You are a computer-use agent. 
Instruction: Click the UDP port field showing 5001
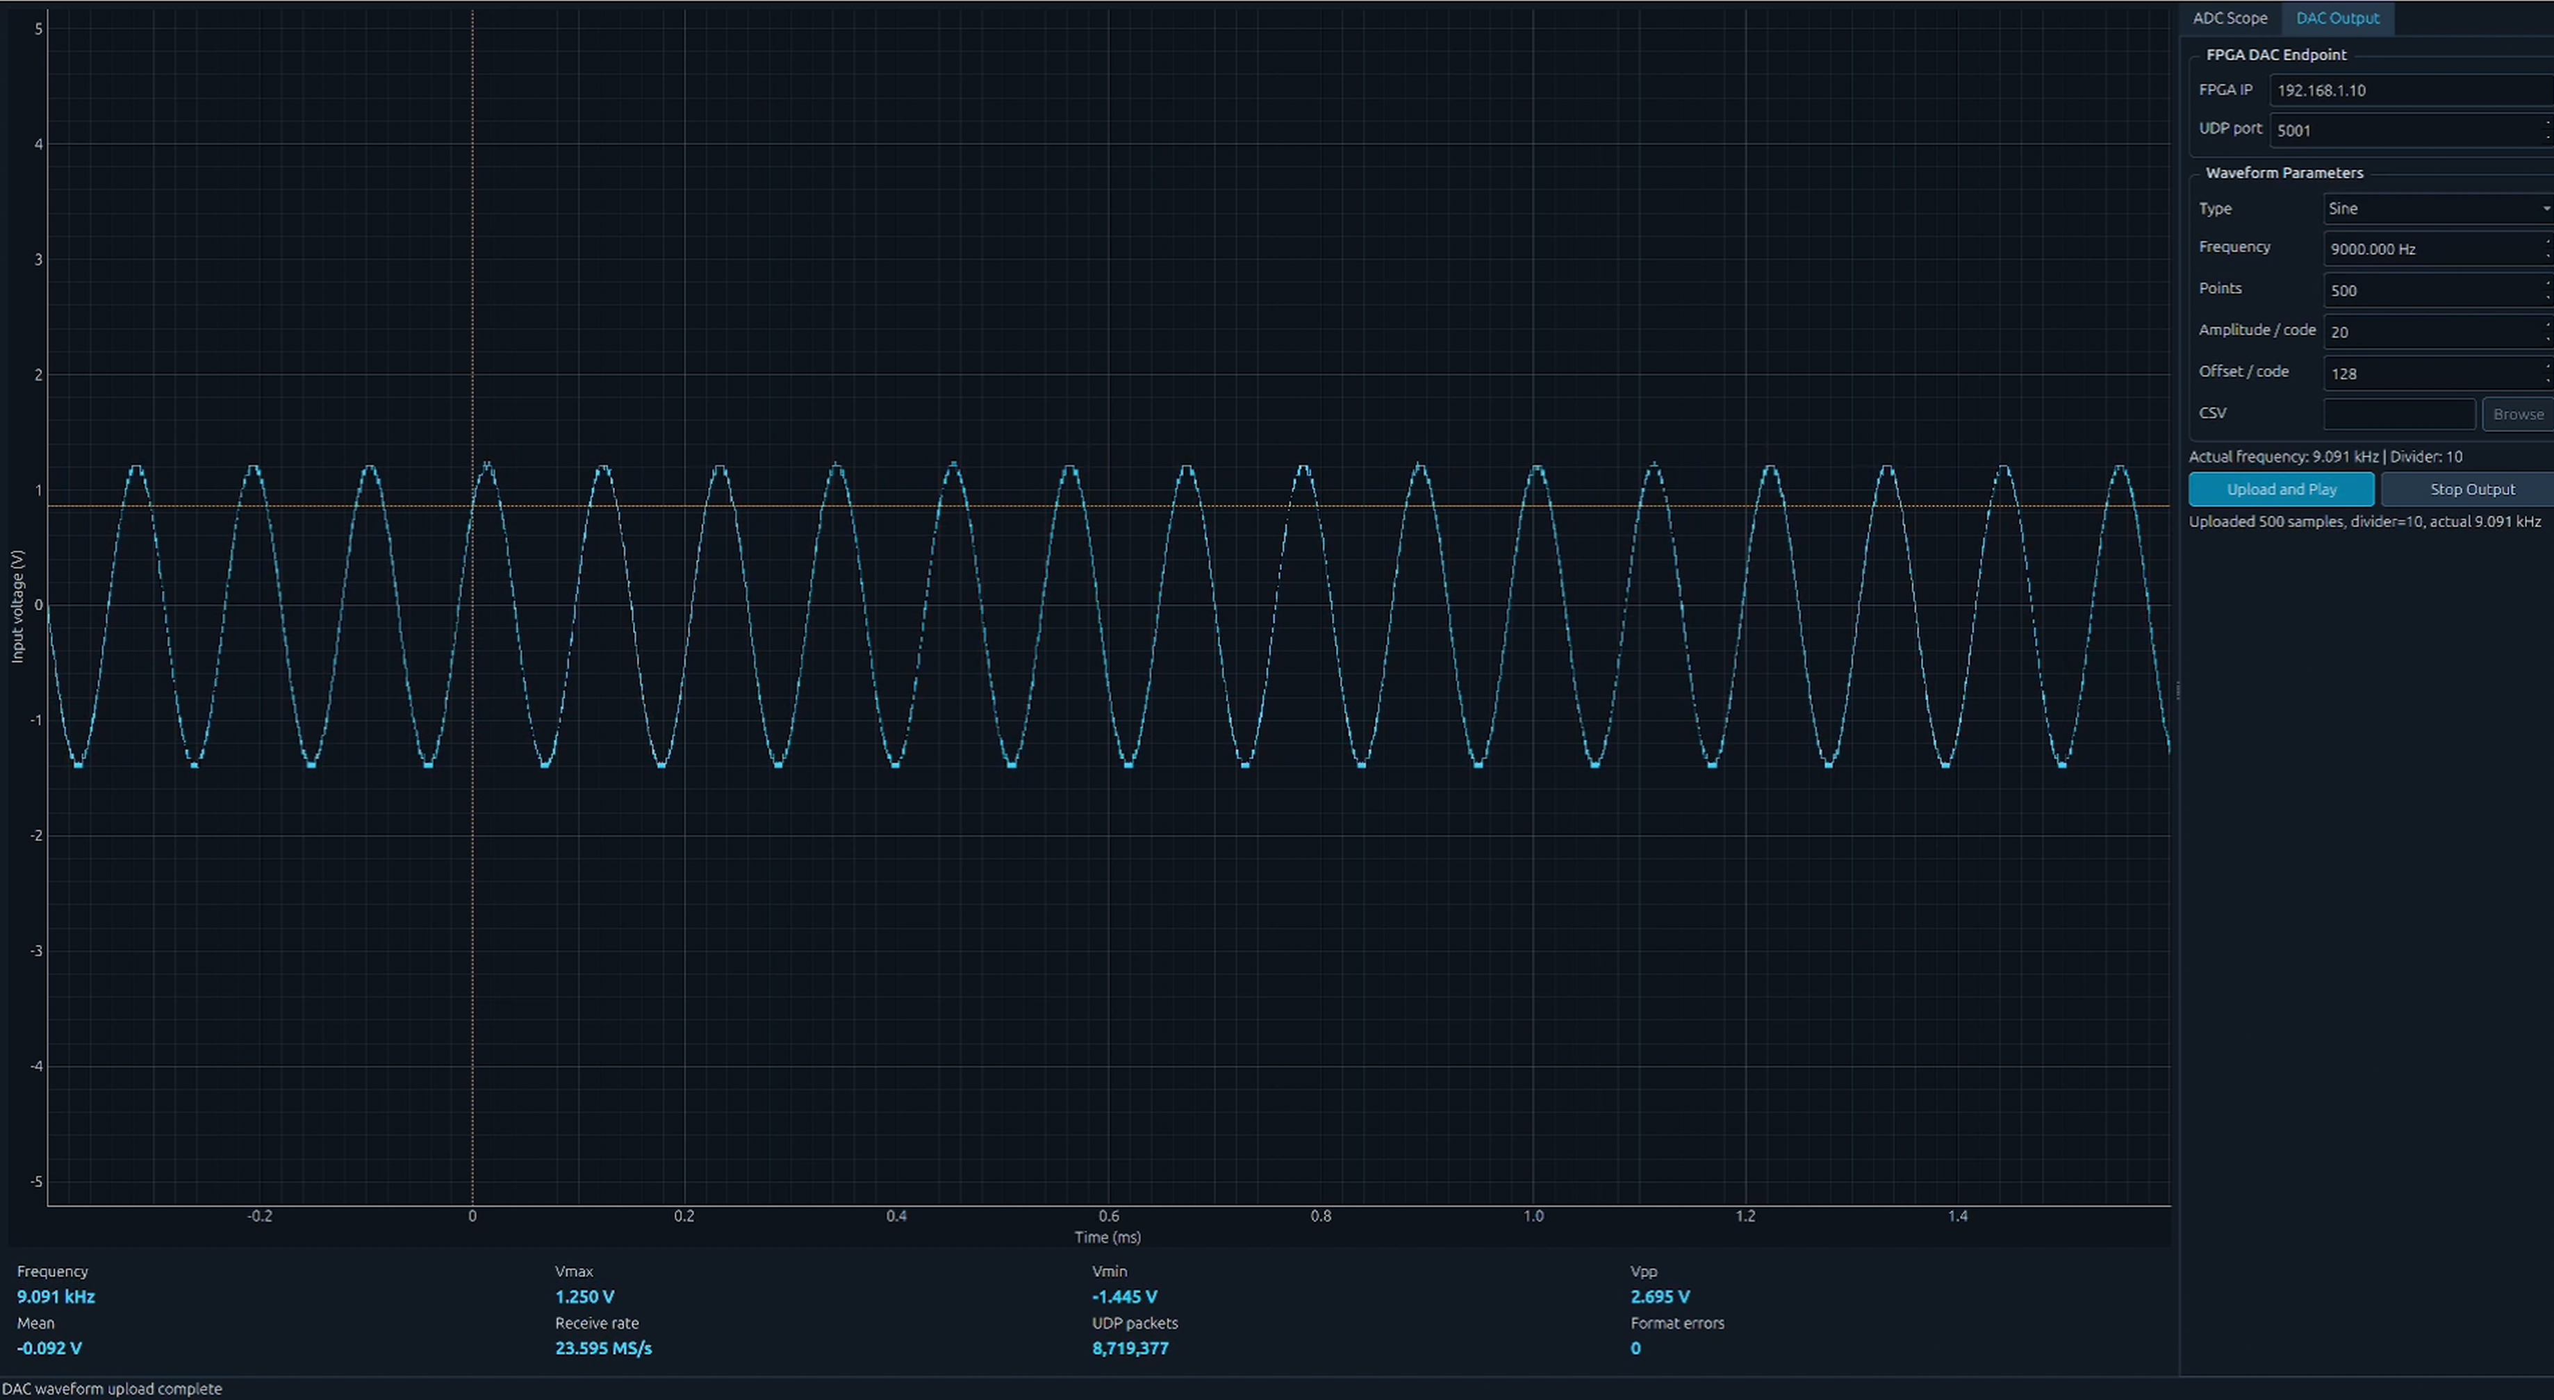coord(2412,130)
